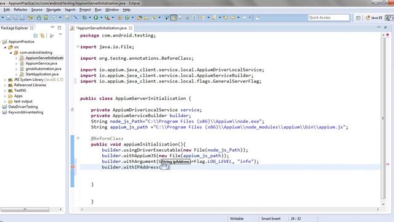Viewport: 394px width, 222px height.
Task: Fold the appiumInitialization method
Action: [x=78, y=138]
